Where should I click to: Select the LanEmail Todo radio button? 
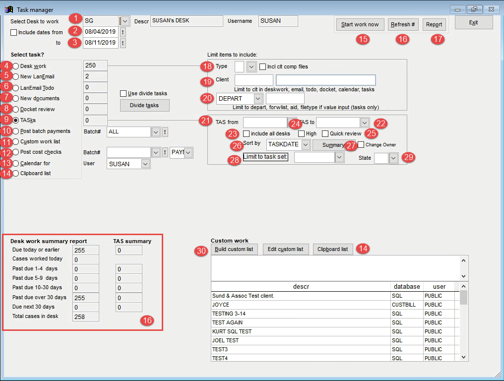[x=16, y=88]
